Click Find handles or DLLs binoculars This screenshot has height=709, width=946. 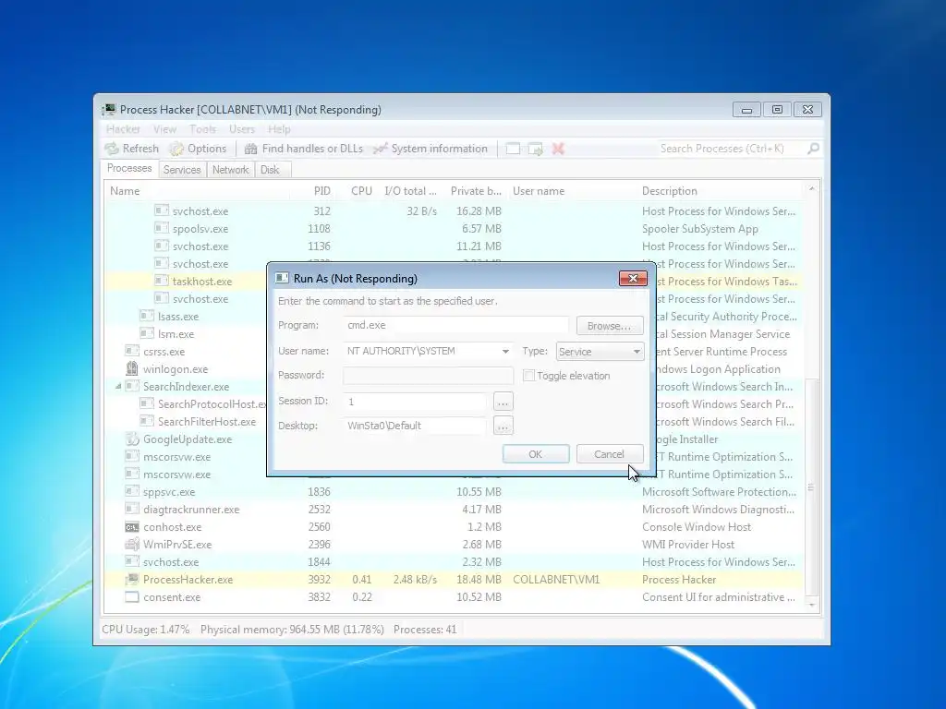251,149
